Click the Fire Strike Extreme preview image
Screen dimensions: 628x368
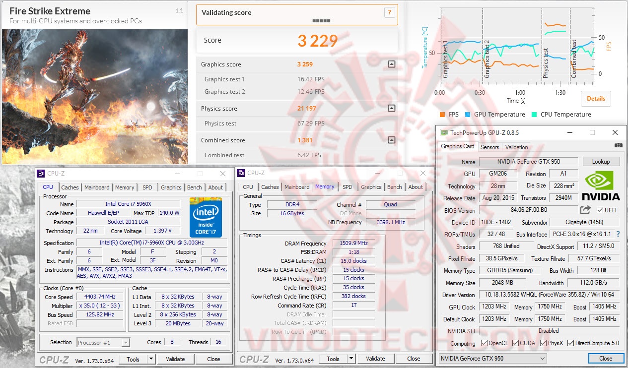pos(95,97)
